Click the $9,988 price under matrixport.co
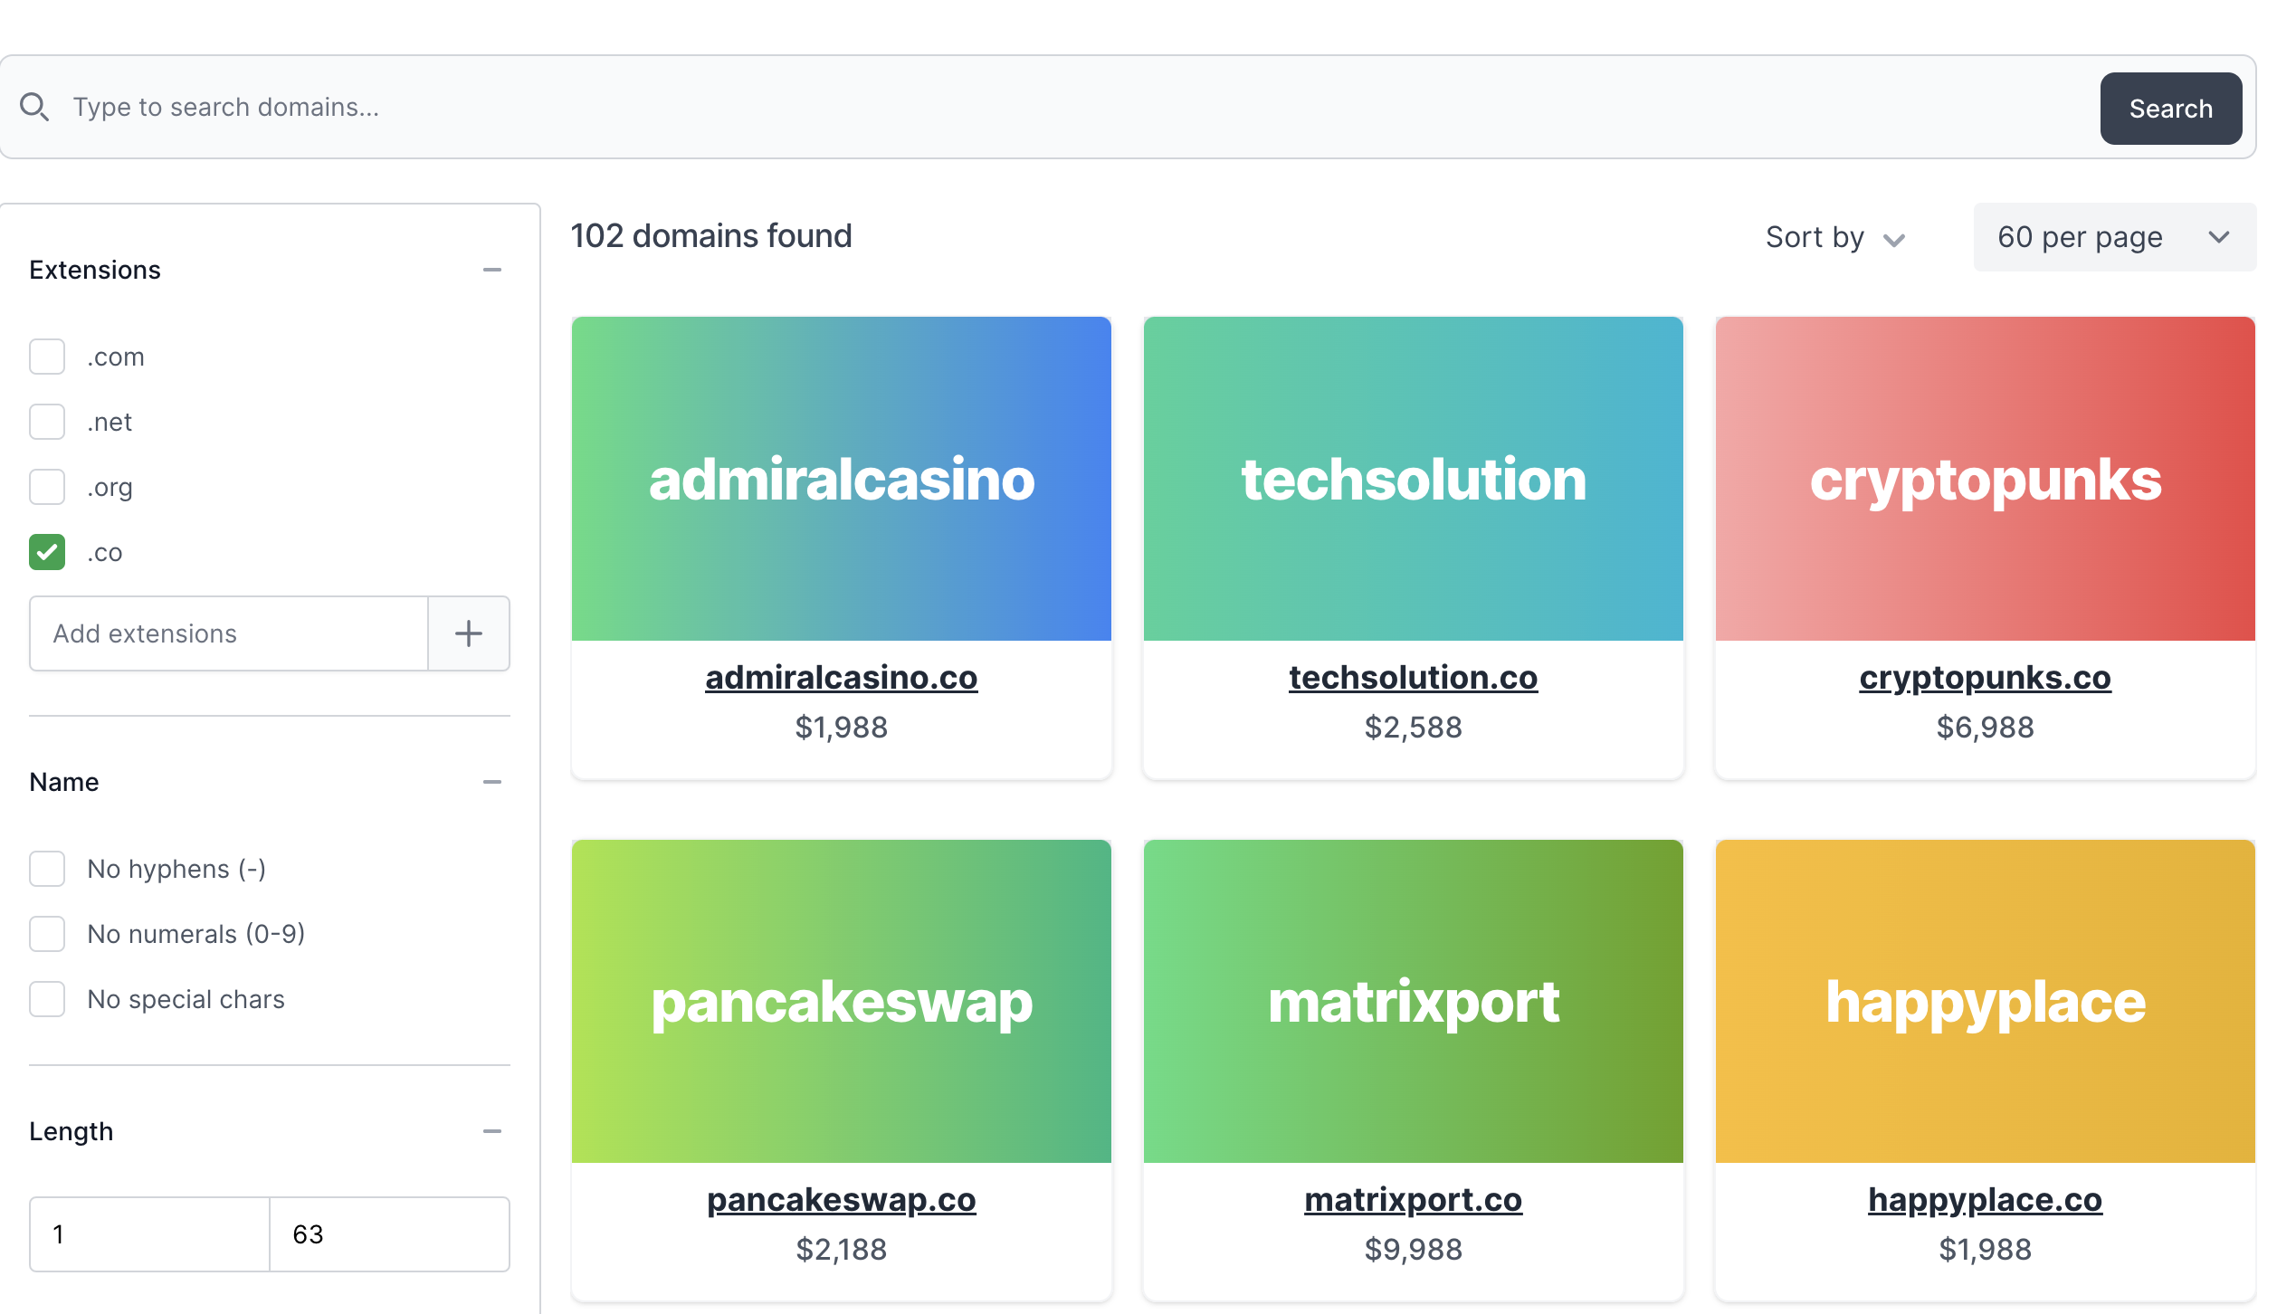The image size is (2277, 1314). (1413, 1250)
